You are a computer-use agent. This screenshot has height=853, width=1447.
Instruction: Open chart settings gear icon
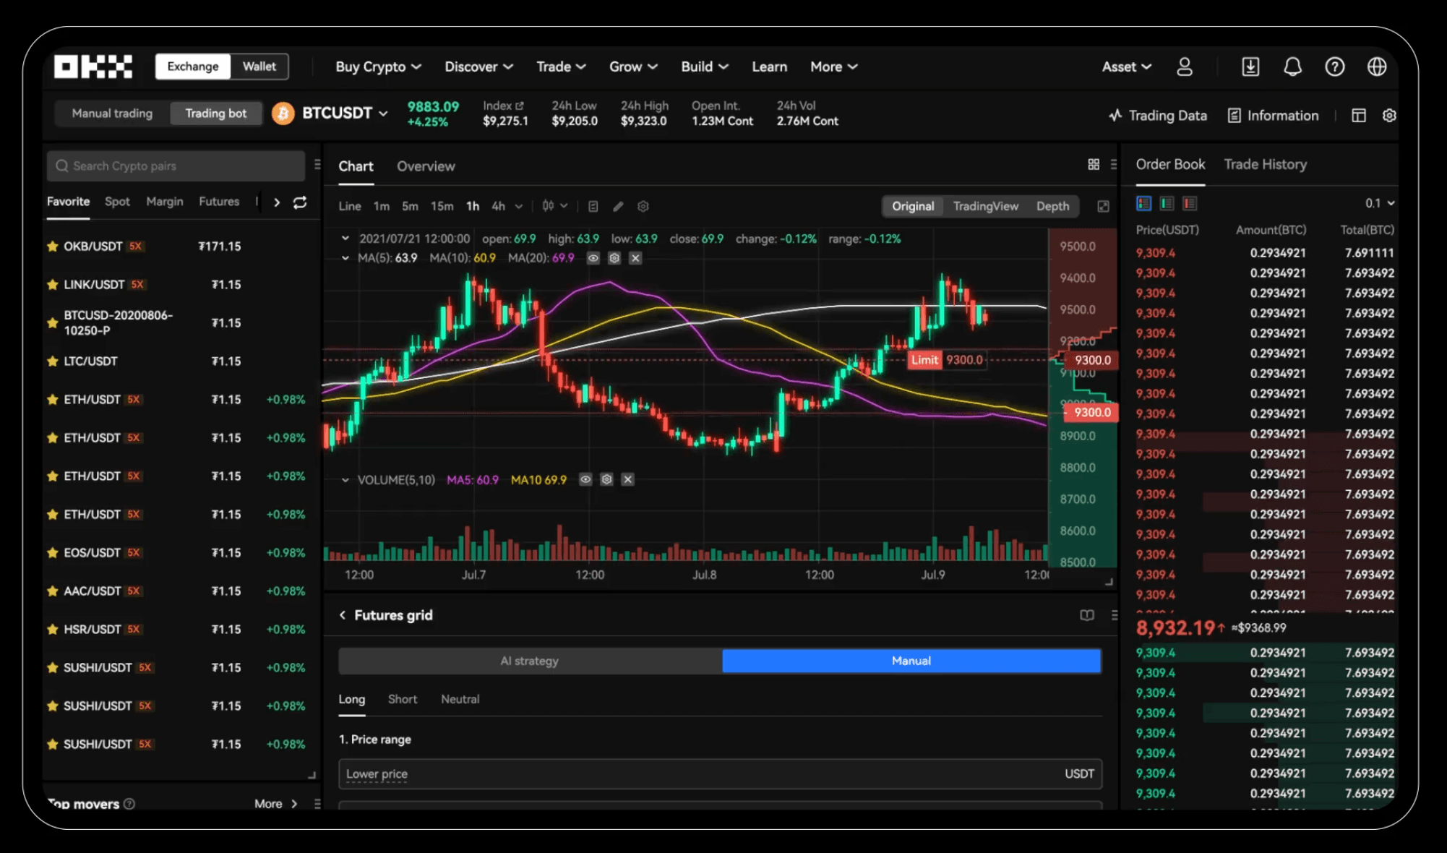(x=643, y=207)
